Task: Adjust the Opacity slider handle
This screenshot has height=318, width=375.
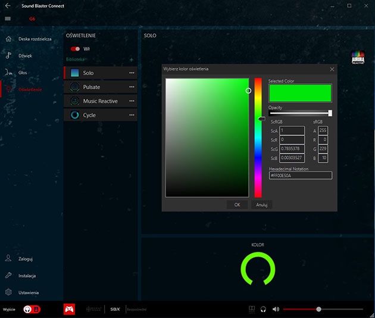Action: pyautogui.click(x=330, y=113)
